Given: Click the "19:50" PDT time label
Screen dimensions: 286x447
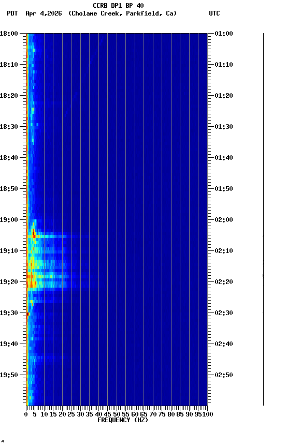Looking at the screenshot, I should [x=9, y=376].
